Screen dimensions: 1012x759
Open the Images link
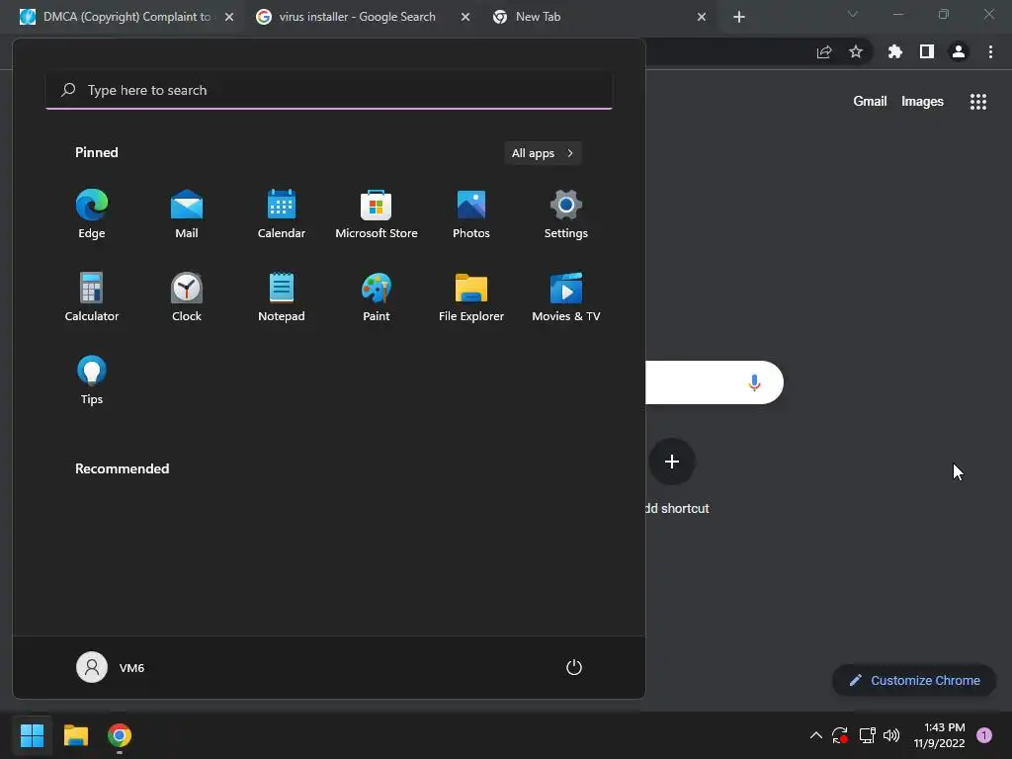pos(922,102)
